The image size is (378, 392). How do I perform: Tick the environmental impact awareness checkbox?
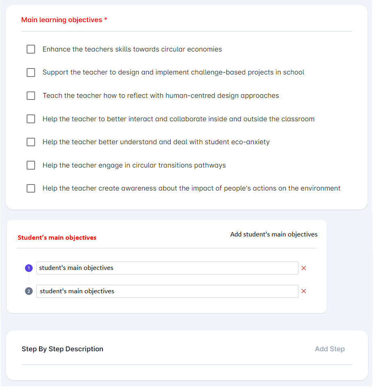pyautogui.click(x=31, y=188)
